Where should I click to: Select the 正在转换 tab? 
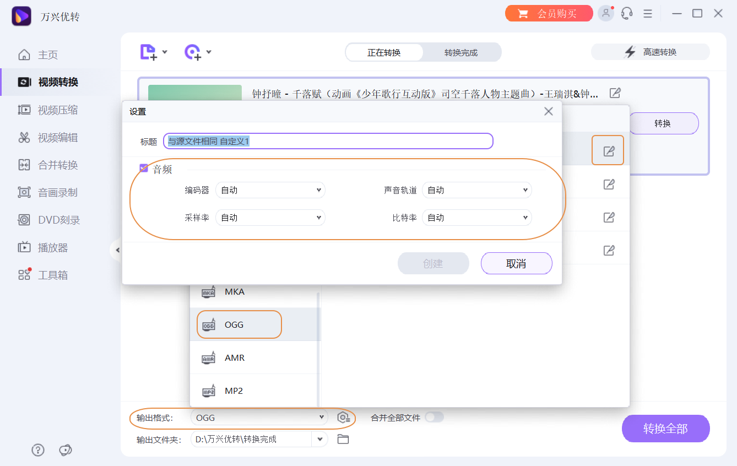point(384,52)
